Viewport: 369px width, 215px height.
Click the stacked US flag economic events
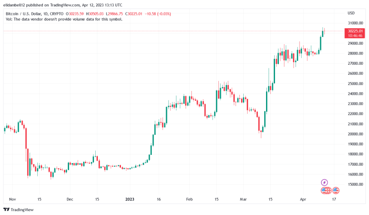pyautogui.click(x=326, y=190)
